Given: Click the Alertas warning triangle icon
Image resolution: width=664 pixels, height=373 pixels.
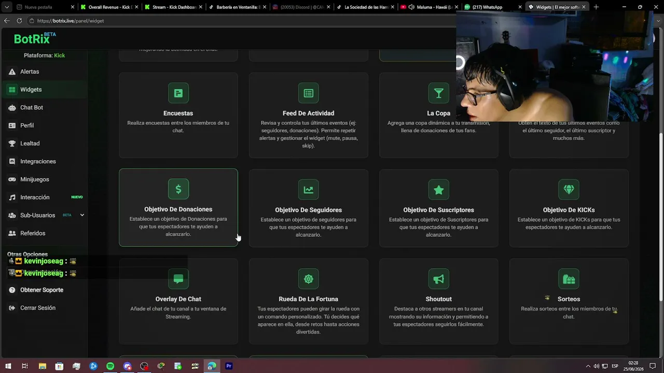Looking at the screenshot, I should (12, 71).
